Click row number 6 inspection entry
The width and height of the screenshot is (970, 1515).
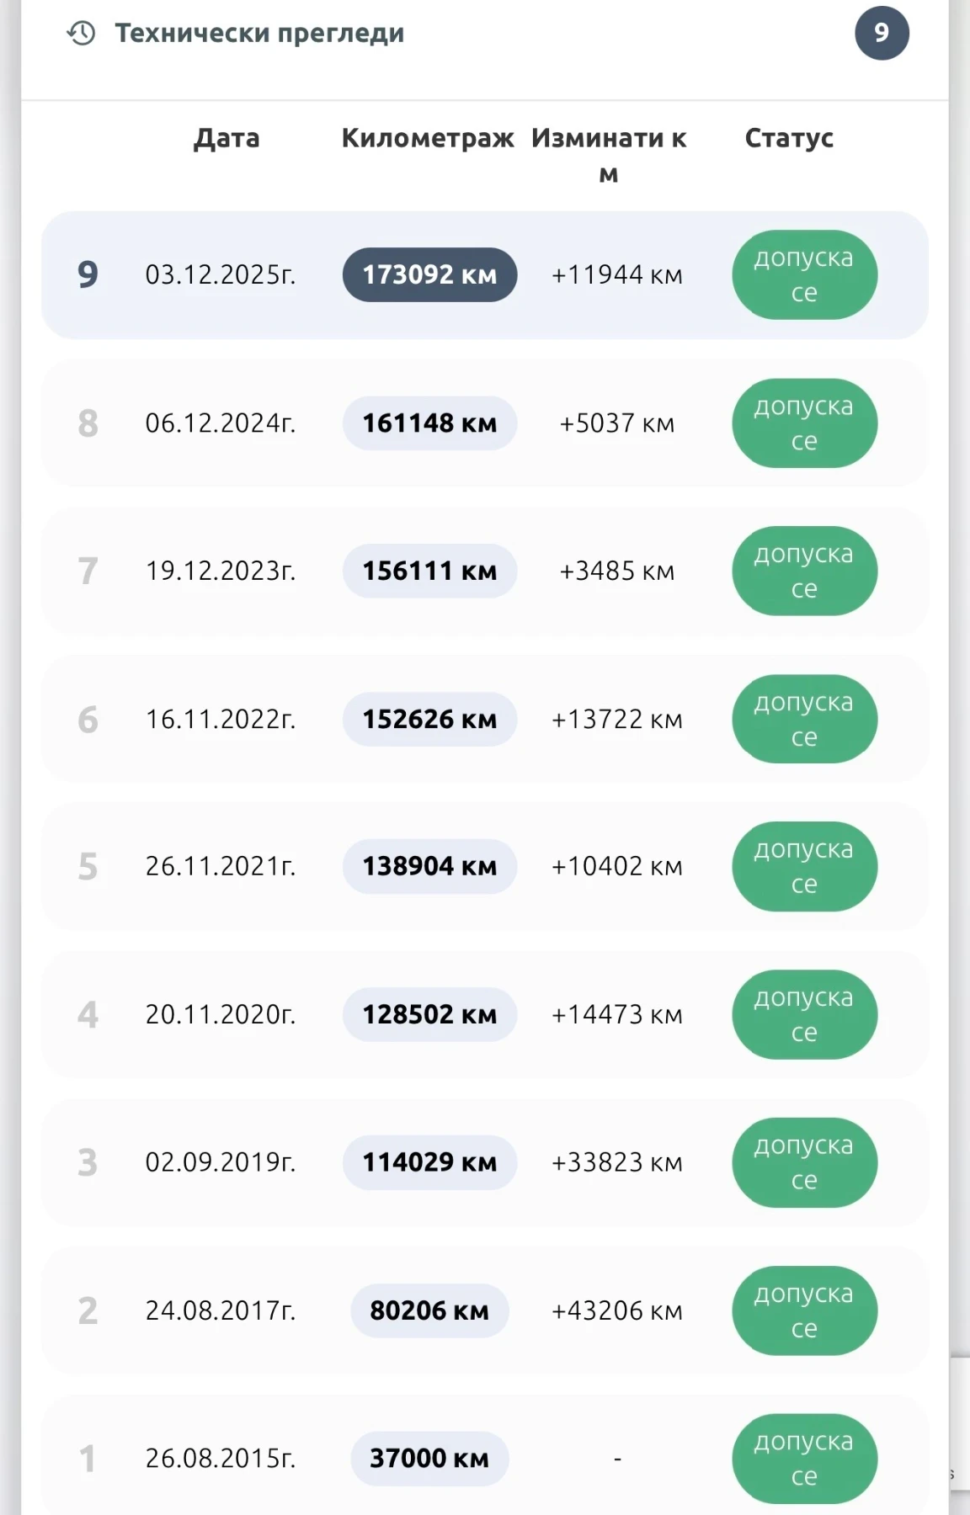[88, 720]
